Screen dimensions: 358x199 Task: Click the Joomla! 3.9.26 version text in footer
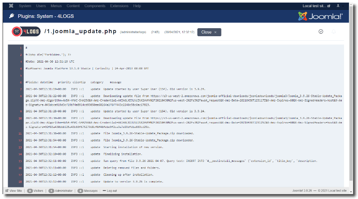click(x=302, y=191)
